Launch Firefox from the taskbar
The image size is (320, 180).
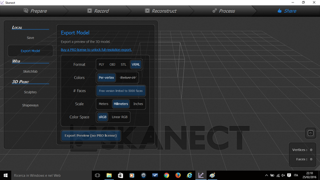(178, 175)
